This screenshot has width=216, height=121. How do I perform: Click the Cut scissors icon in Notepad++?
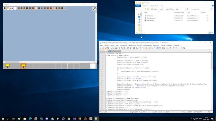(x=119, y=48)
